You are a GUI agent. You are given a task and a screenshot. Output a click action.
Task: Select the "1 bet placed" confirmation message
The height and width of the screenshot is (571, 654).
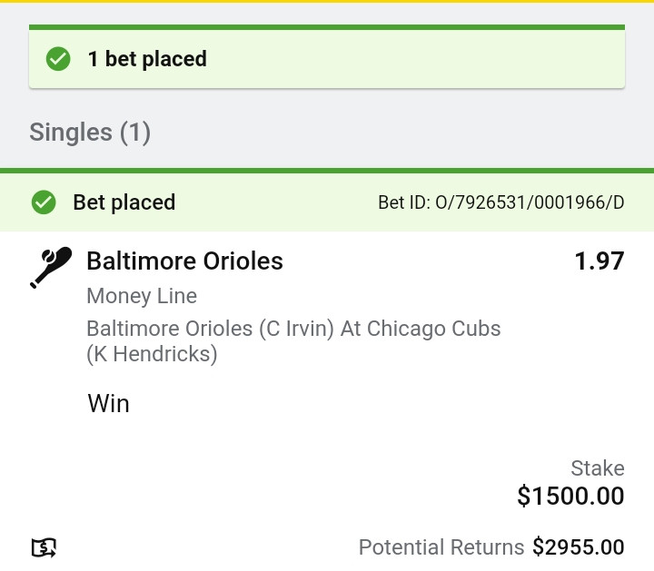pos(147,59)
